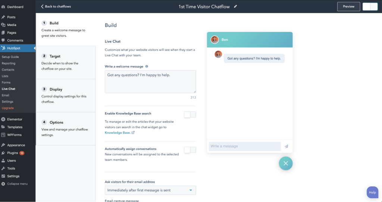Click the send message paper plane icon

[286, 146]
